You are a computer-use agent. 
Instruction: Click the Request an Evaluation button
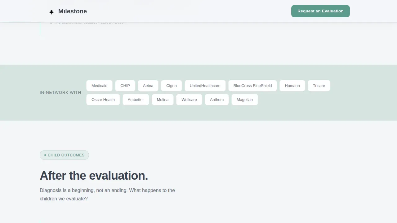(320, 11)
